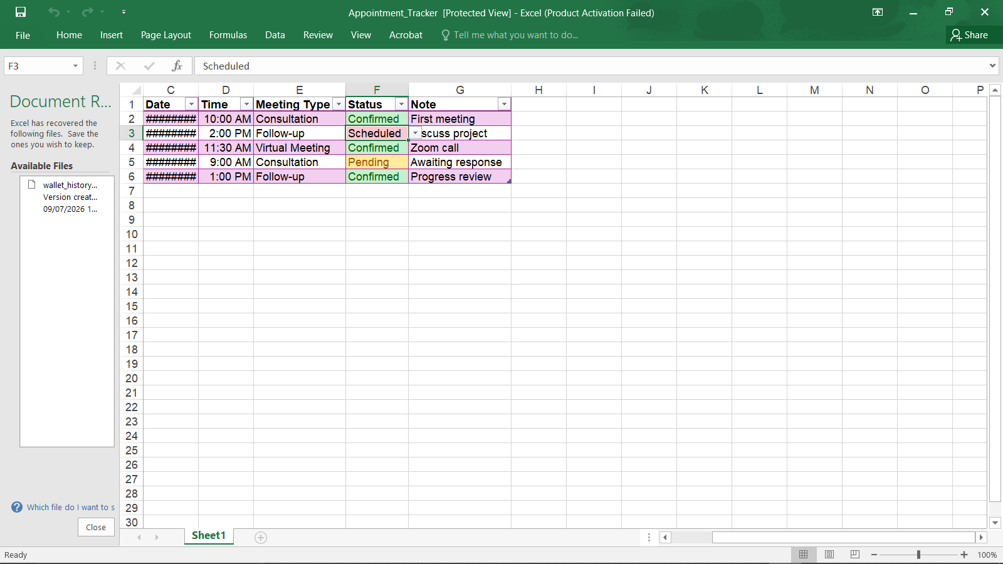The width and height of the screenshot is (1003, 564).
Task: Add a new sheet with plus icon
Action: 261,537
